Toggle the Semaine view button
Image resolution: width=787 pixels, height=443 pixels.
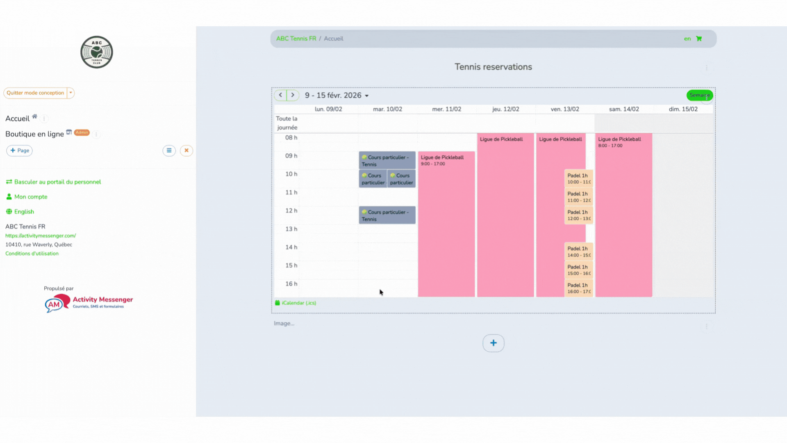(700, 95)
